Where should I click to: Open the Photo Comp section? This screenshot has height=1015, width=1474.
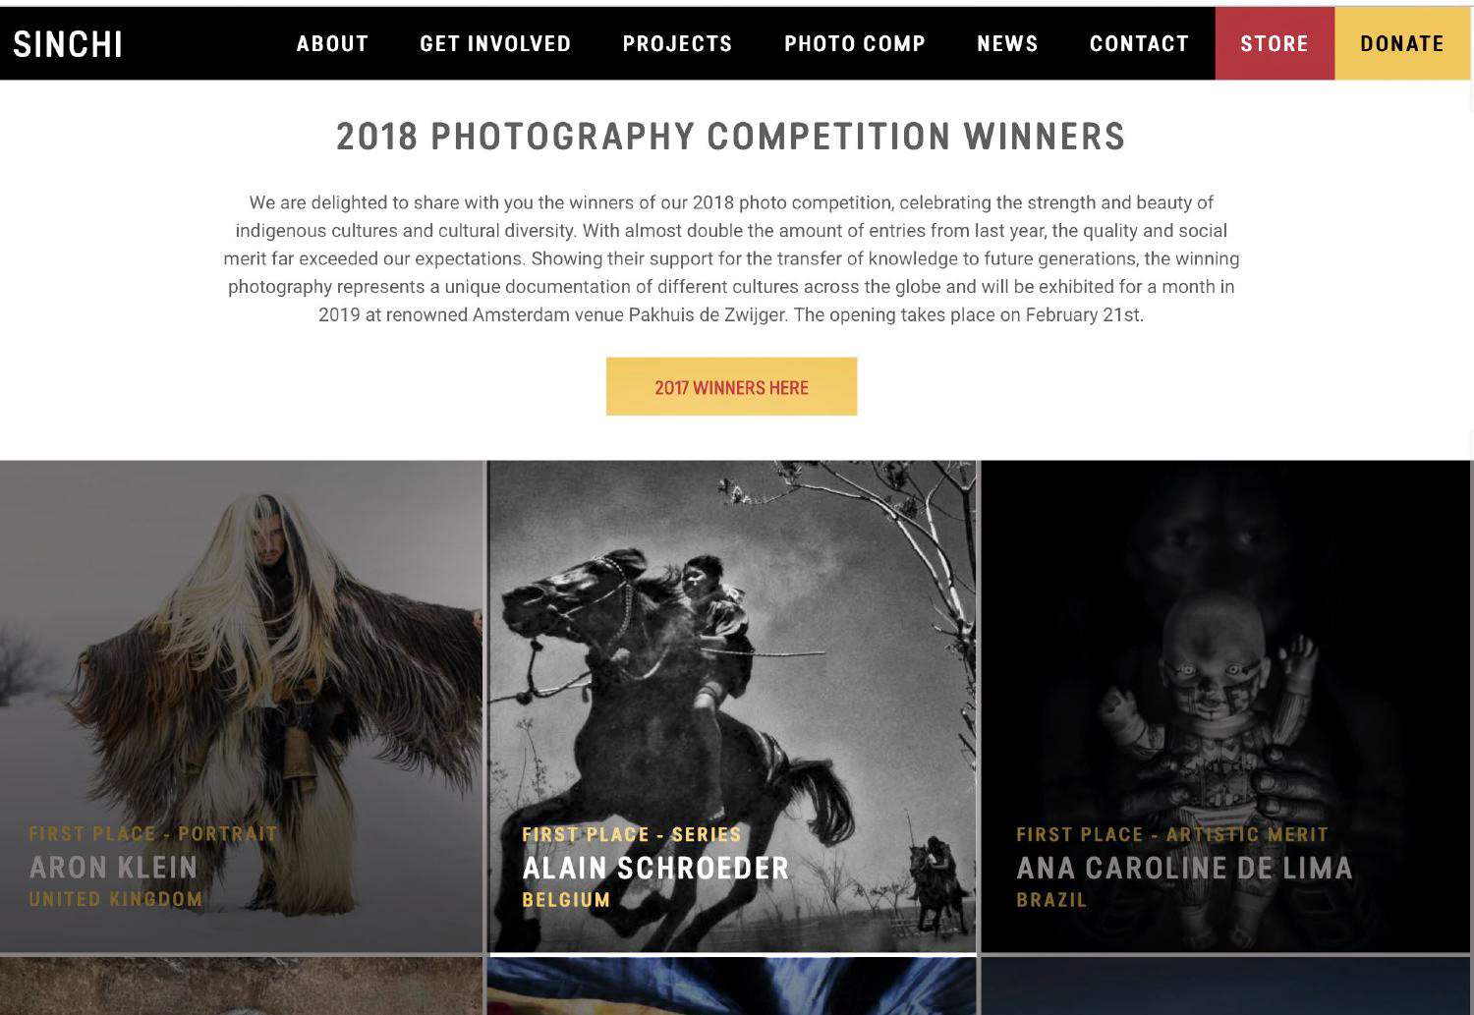(x=855, y=44)
